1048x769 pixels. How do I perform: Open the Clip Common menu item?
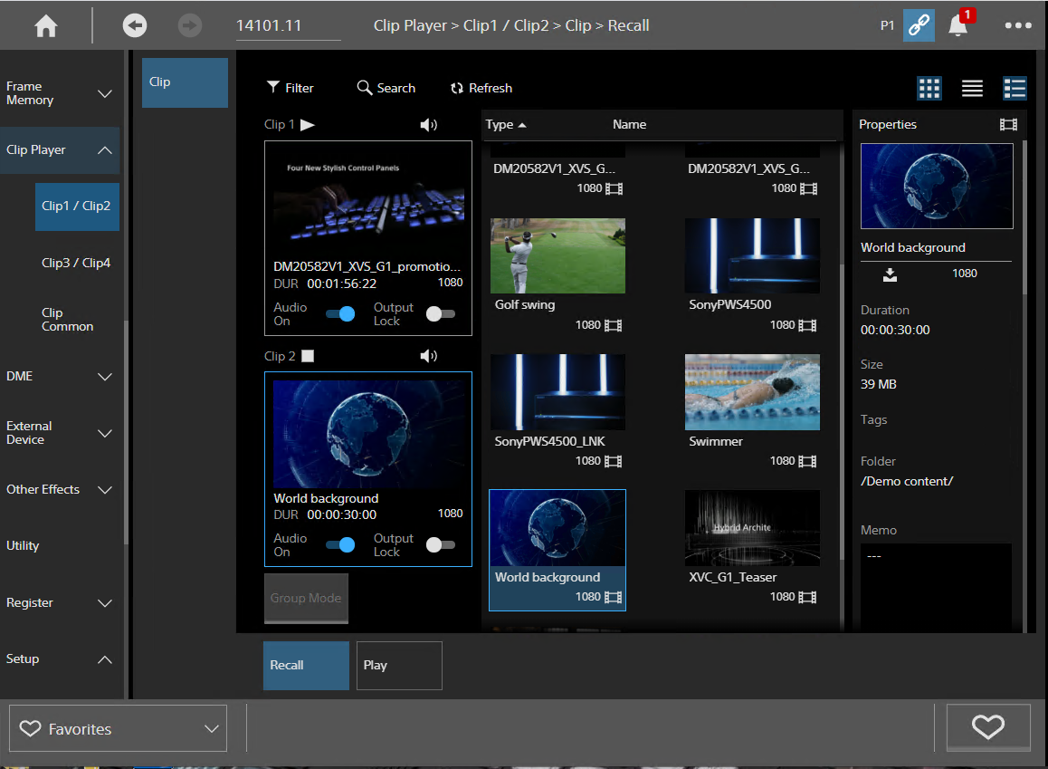[x=68, y=320]
